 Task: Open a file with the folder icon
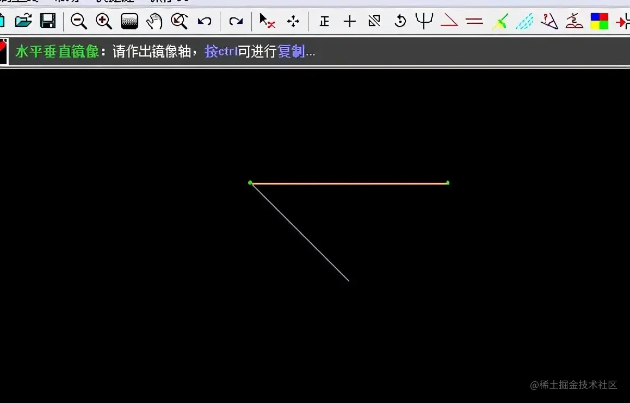pos(23,21)
